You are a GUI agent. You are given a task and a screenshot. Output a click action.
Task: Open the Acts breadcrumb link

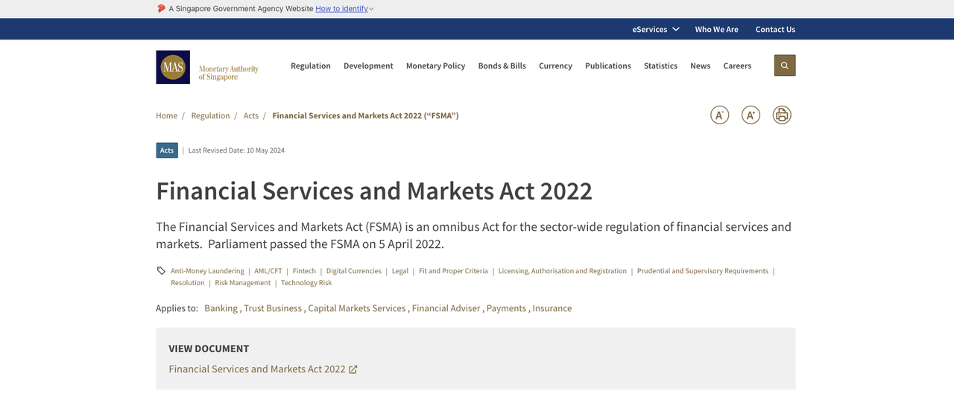point(251,115)
